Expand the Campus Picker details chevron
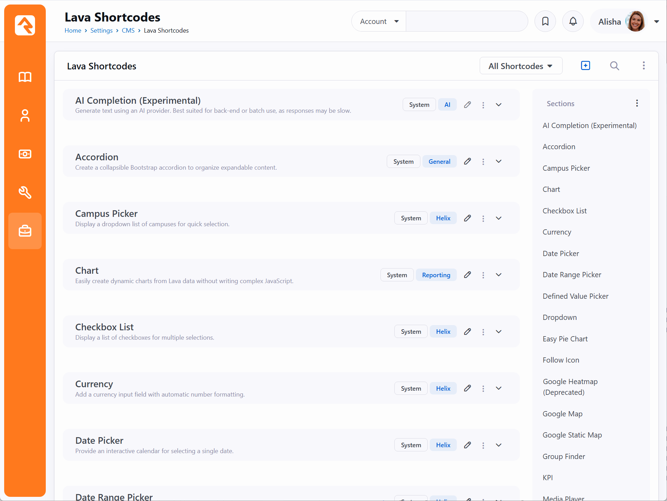Viewport: 667px width, 501px height. 498,218
